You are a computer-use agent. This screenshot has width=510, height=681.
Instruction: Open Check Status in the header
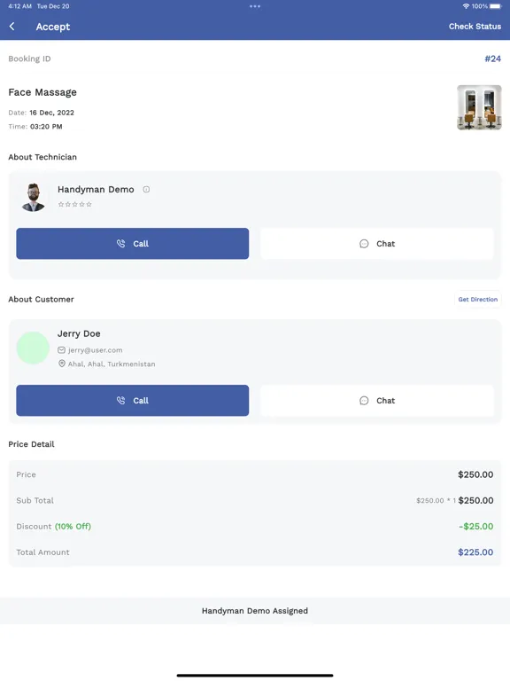click(x=475, y=27)
